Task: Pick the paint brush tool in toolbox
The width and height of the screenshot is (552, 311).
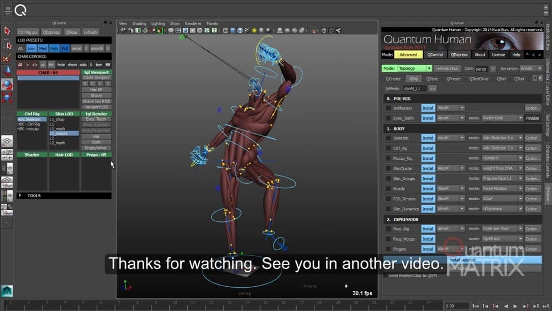Action: pyautogui.click(x=7, y=58)
